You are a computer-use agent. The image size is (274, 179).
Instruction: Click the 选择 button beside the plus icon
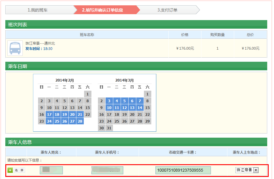coord(19,170)
